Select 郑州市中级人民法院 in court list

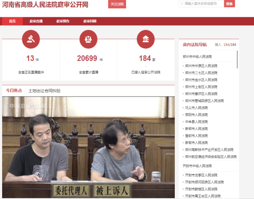(198, 56)
